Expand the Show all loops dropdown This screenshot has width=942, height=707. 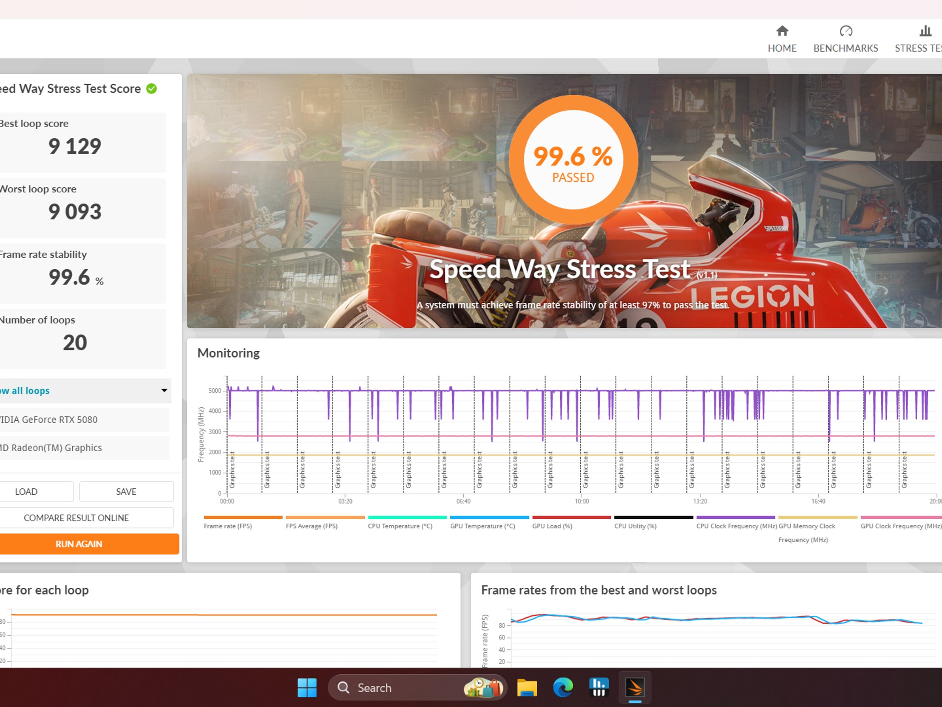point(164,390)
